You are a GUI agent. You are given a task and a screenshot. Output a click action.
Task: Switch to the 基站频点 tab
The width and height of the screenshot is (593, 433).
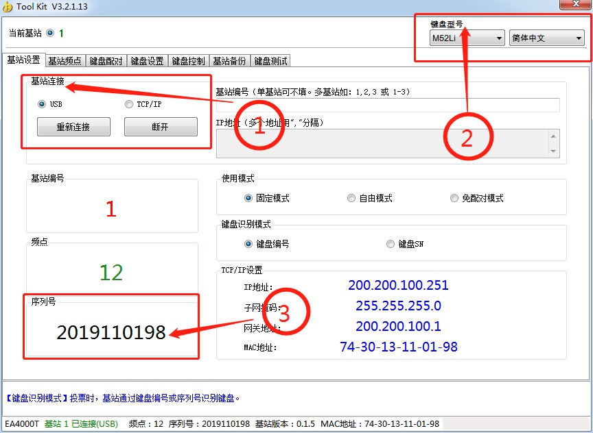click(65, 61)
